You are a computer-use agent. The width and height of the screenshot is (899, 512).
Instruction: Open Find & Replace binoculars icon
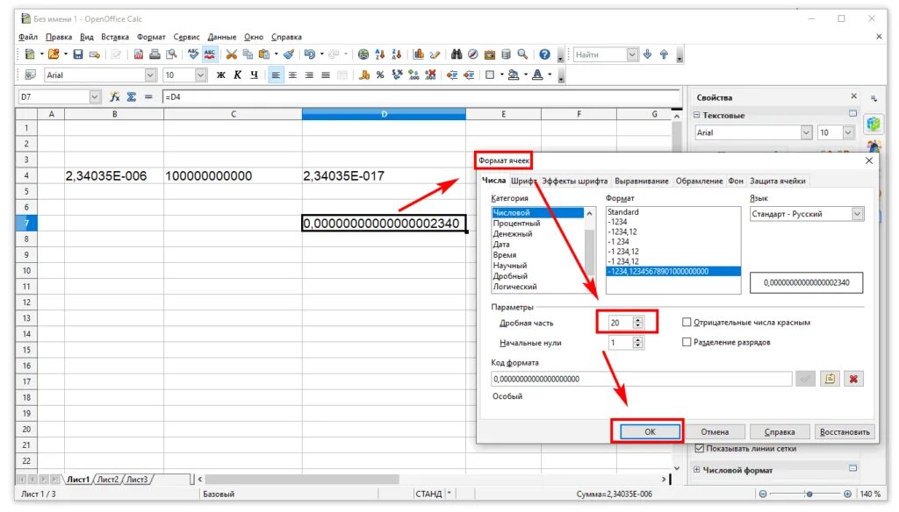point(457,54)
